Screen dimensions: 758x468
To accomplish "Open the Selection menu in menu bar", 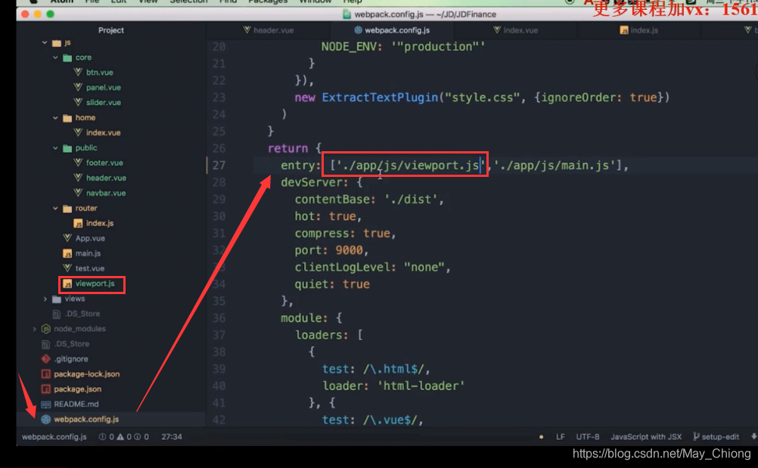I will (x=188, y=2).
